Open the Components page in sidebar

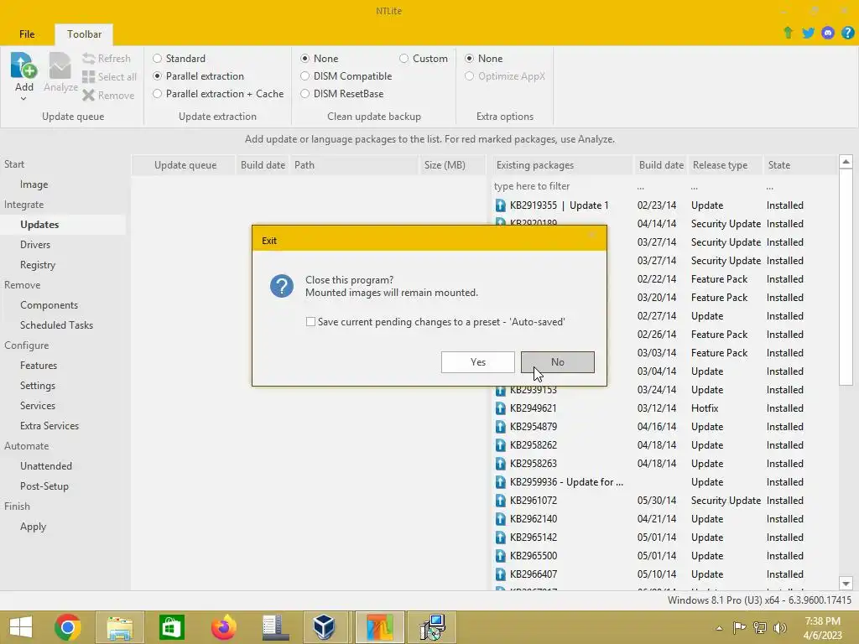pos(49,305)
